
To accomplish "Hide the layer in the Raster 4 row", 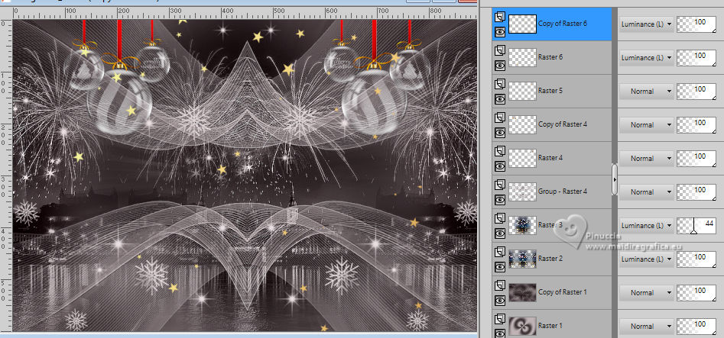I will coord(499,166).
